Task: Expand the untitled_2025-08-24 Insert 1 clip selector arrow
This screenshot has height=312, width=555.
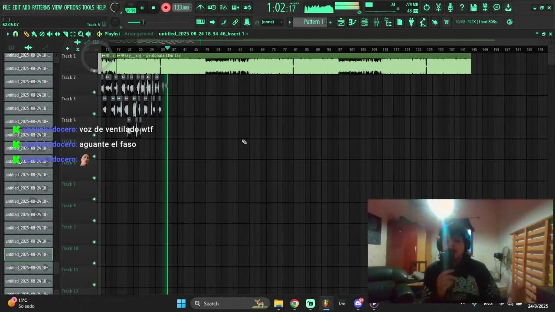Action: pos(248,34)
